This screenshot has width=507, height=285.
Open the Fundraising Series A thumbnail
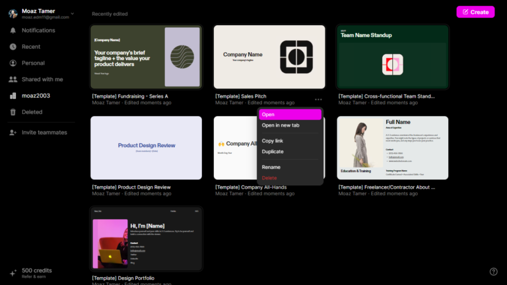click(x=146, y=57)
